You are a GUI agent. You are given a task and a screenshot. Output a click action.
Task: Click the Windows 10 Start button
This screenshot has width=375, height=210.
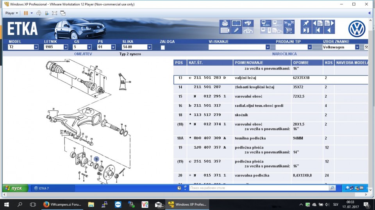pos(7,204)
